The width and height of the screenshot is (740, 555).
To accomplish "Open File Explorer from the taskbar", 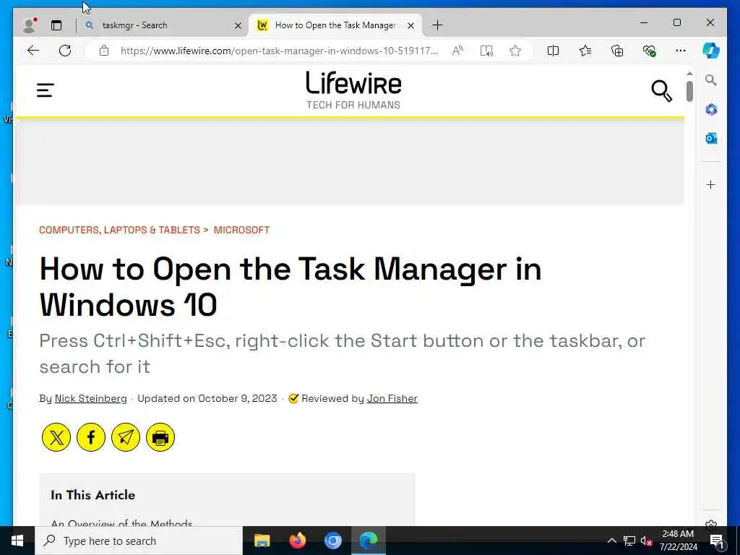I will (x=262, y=541).
